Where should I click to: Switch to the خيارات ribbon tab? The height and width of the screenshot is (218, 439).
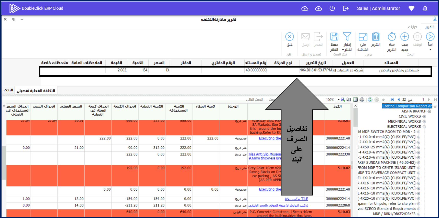[412, 27]
